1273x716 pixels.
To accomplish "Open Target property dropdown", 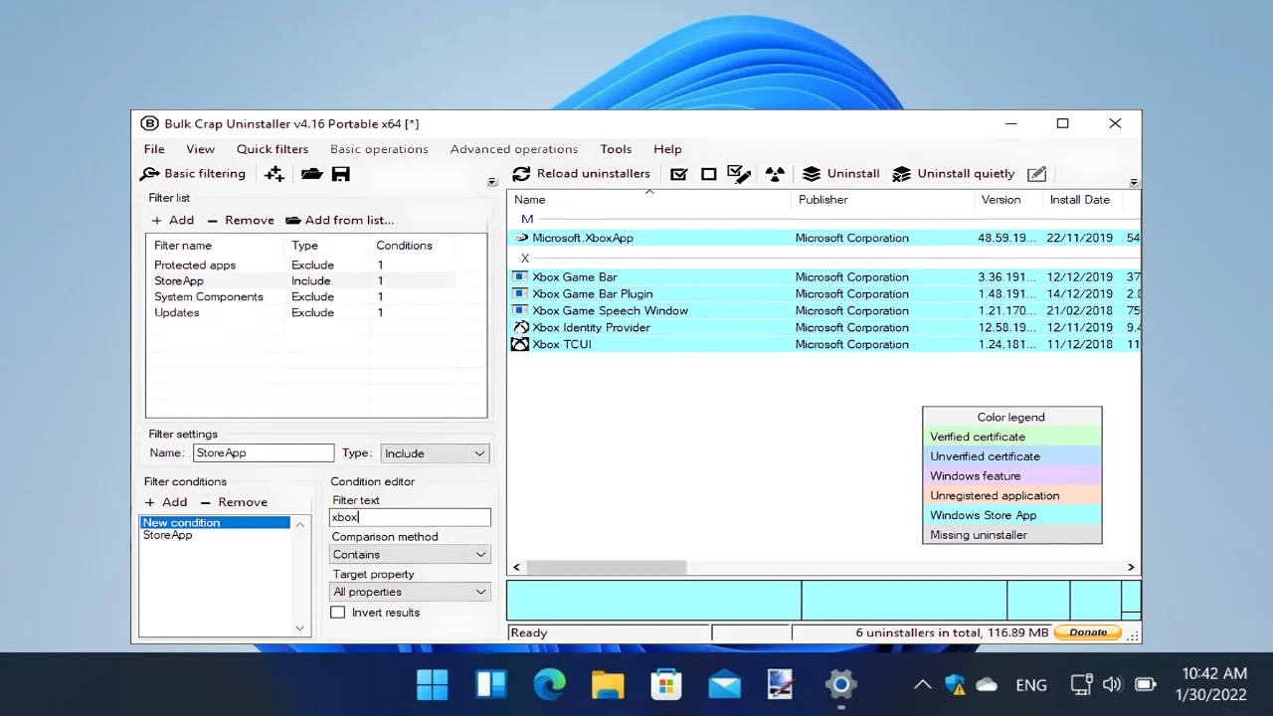I will pyautogui.click(x=410, y=592).
